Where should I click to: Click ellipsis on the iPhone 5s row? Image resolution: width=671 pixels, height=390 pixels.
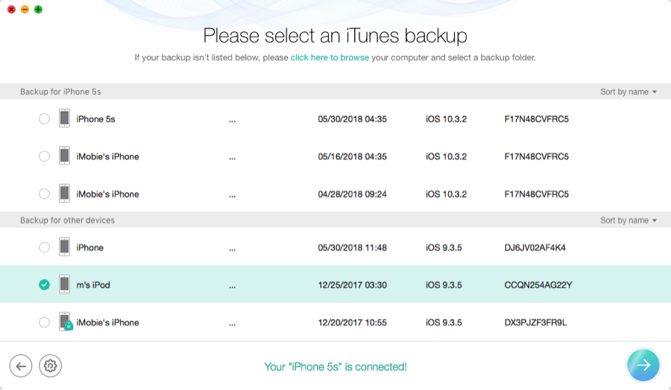[233, 119]
